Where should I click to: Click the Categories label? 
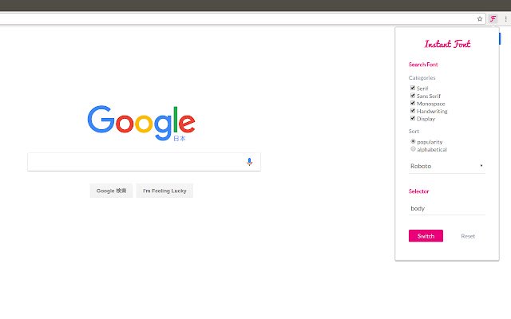422,78
